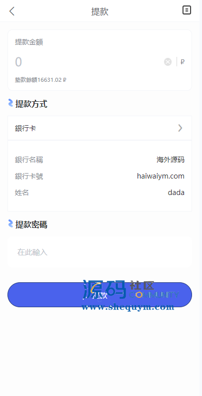
Task: Click the 姓名 label
Action: click(22, 193)
